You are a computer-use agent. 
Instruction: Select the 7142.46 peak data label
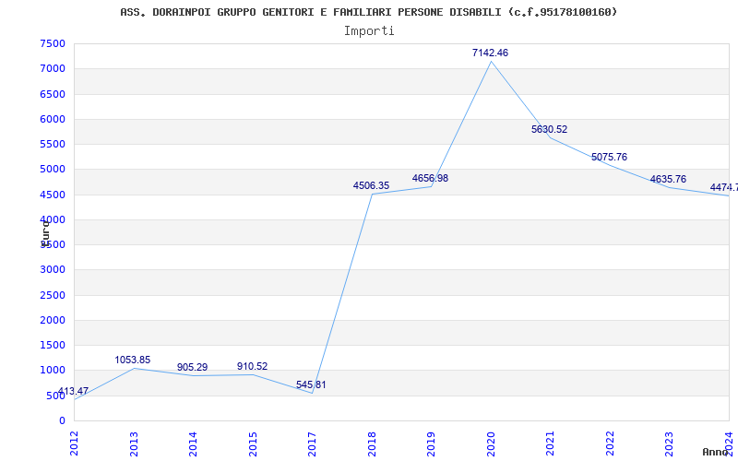[490, 53]
